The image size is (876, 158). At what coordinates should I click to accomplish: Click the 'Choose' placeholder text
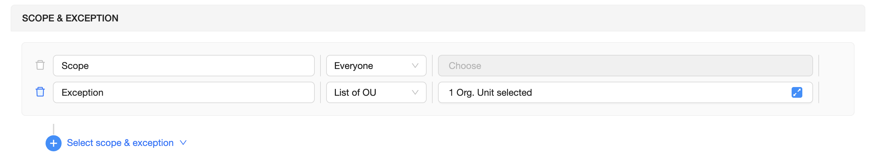464,66
